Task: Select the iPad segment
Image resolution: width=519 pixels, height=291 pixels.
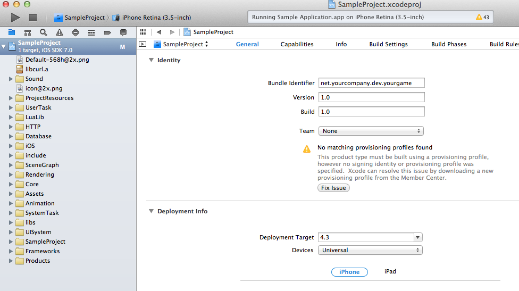Action: pos(390,272)
